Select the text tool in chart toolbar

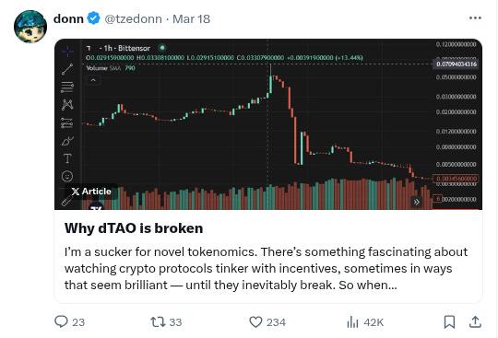coord(67,157)
